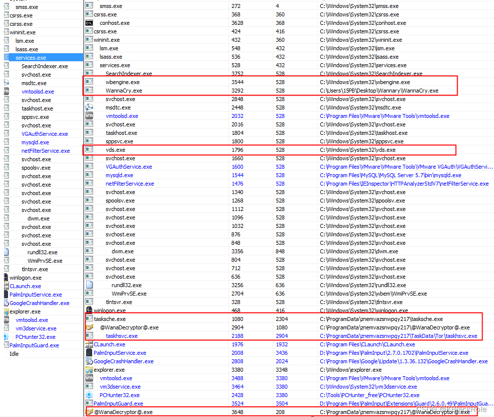The height and width of the screenshot is (417, 494).
Task: Select VGAuthService.exe in the left process tree
Action: [x=44, y=134]
